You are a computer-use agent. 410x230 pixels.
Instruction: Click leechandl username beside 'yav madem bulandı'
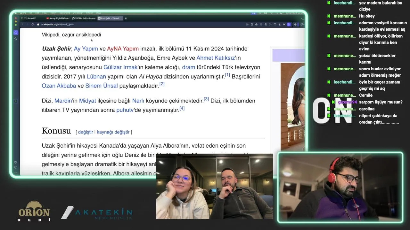click(x=344, y=3)
